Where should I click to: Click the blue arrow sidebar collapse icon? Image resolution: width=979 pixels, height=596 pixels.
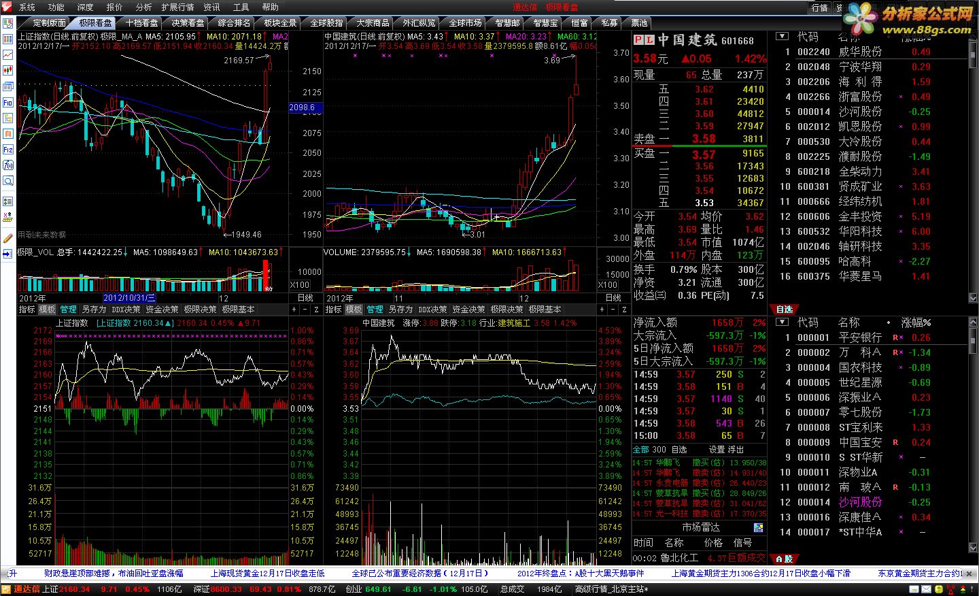(7, 253)
